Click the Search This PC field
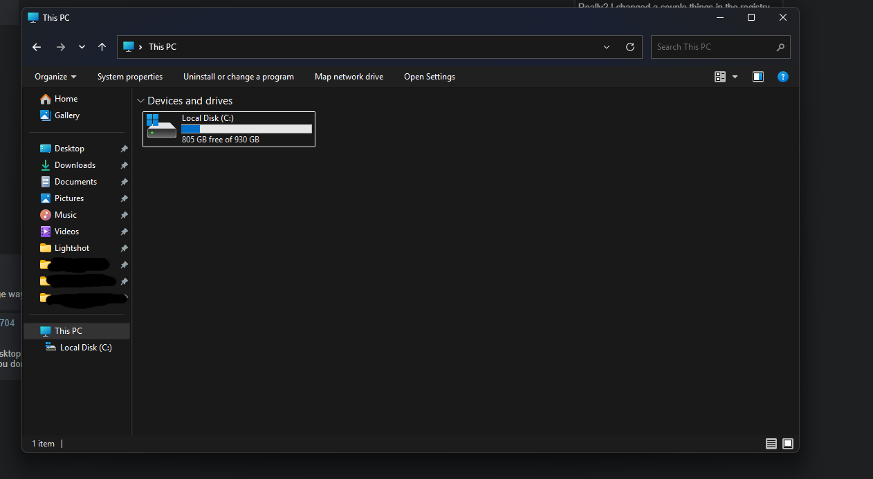 721,47
